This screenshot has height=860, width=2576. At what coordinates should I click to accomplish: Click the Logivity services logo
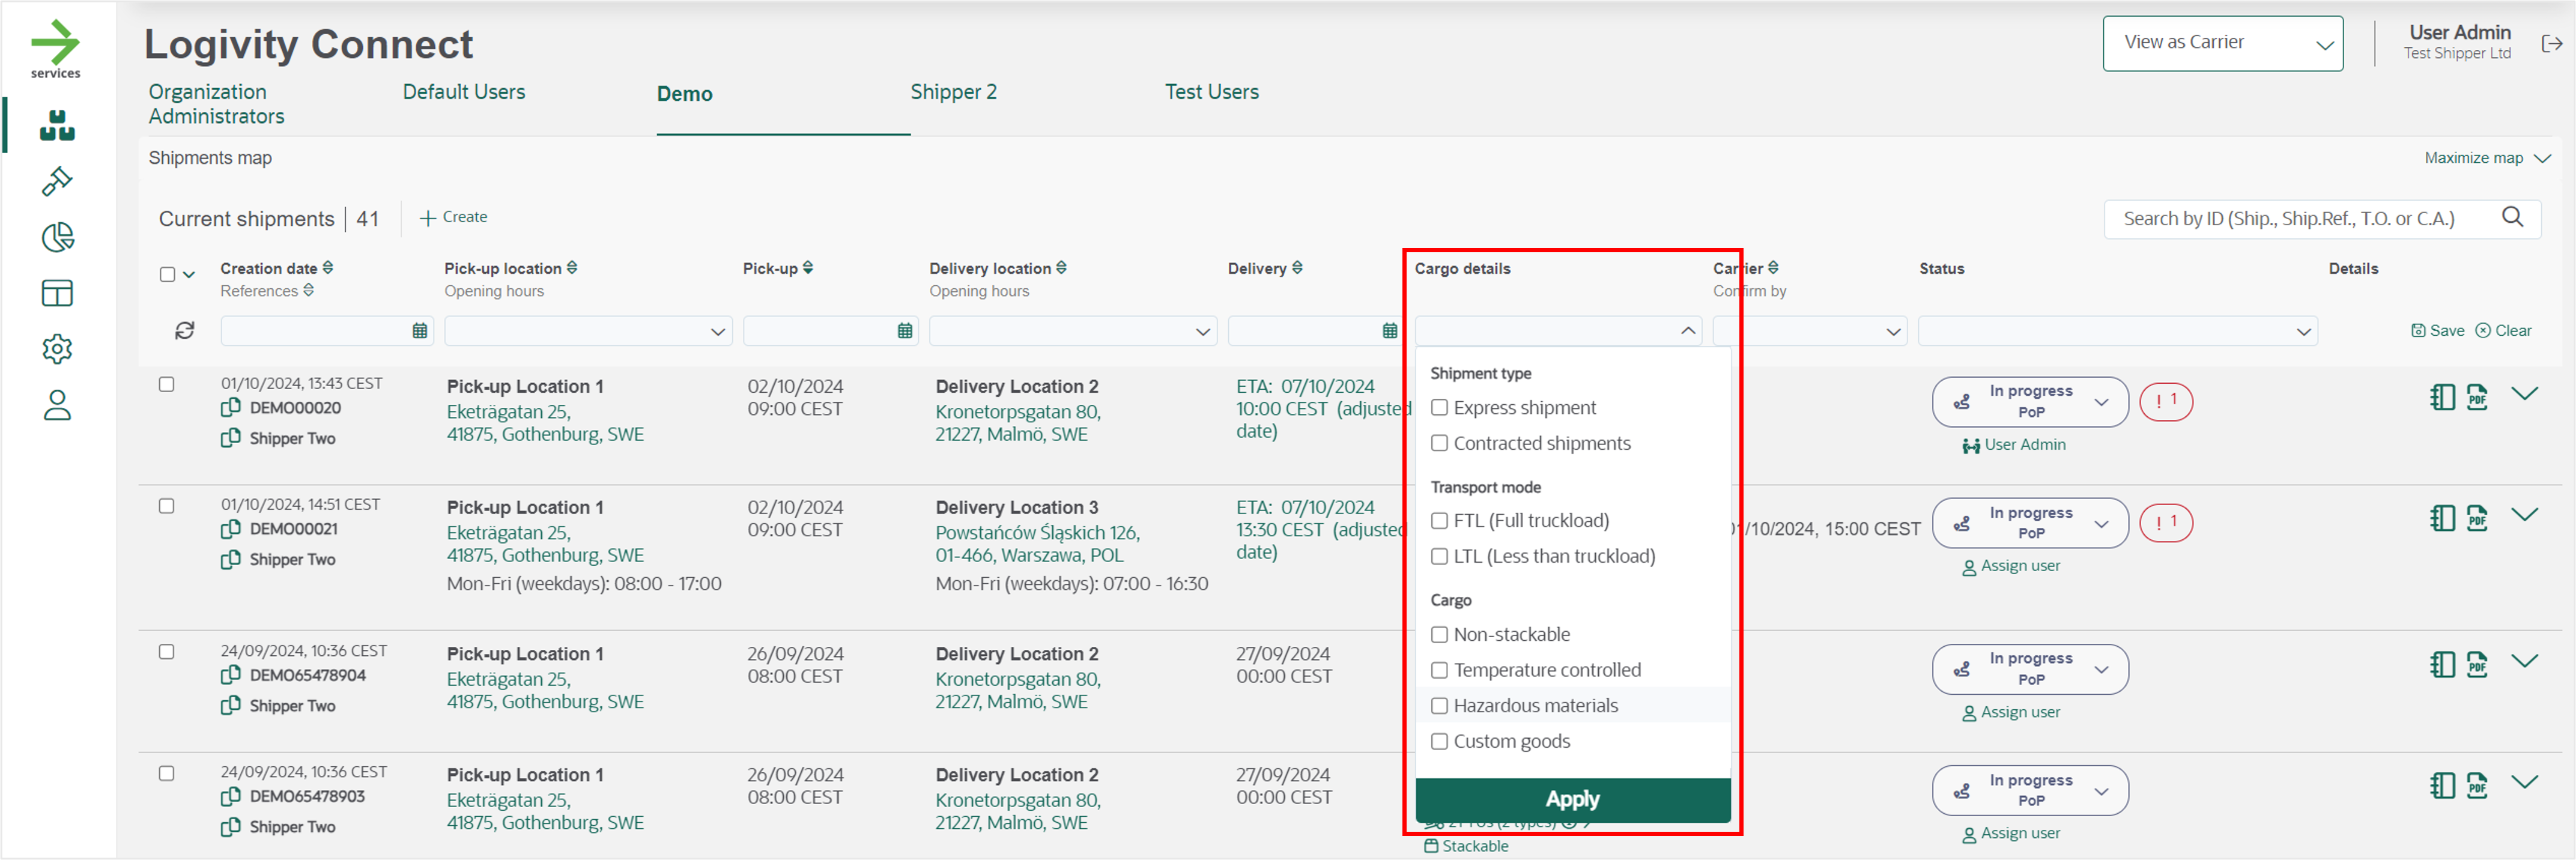point(55,48)
